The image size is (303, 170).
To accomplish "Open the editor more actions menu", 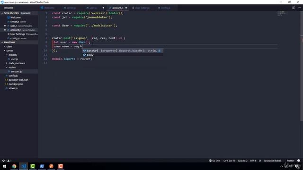I will [300, 8].
